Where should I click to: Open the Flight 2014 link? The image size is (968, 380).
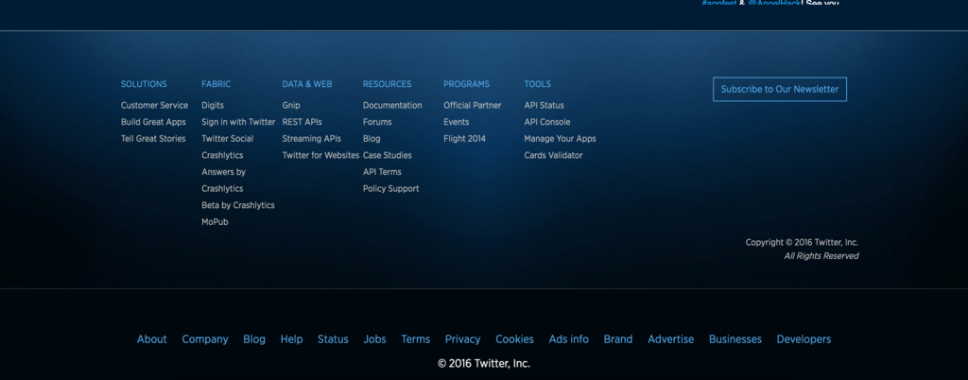click(x=464, y=139)
